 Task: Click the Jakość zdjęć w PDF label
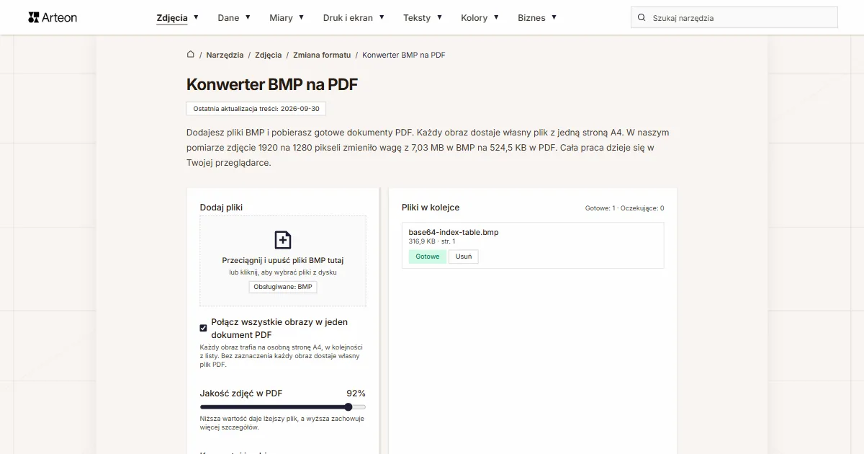(x=241, y=393)
